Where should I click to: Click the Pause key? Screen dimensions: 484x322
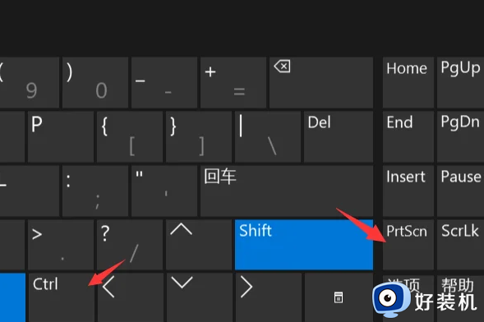click(460, 191)
